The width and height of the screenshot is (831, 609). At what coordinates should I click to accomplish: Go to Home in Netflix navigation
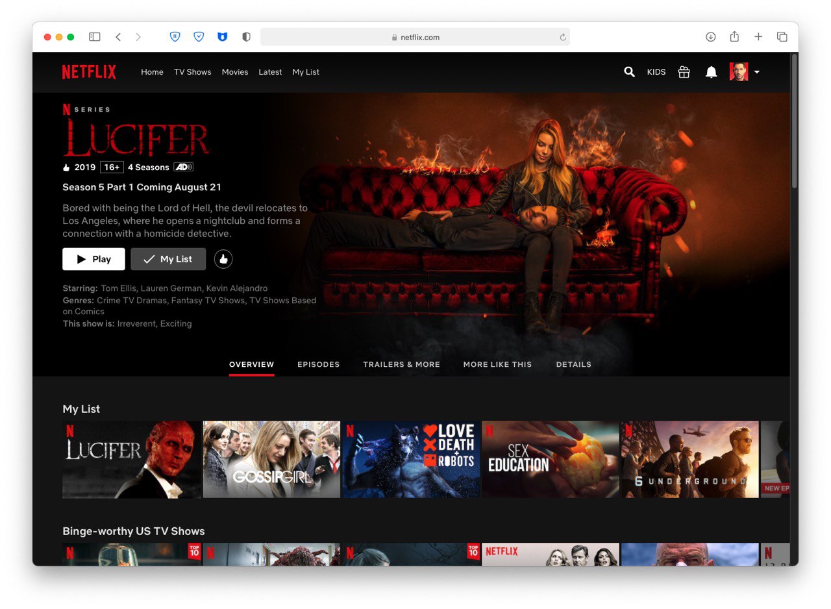click(152, 72)
